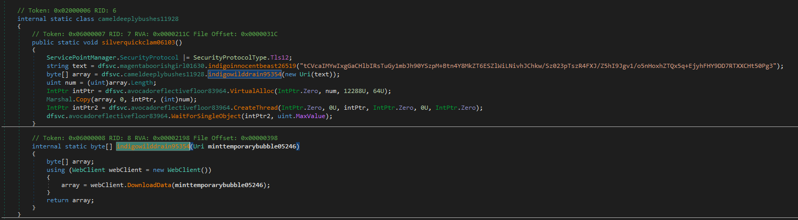Click the Marshal class reference
The width and height of the screenshot is (798, 220).
pyautogui.click(x=59, y=99)
